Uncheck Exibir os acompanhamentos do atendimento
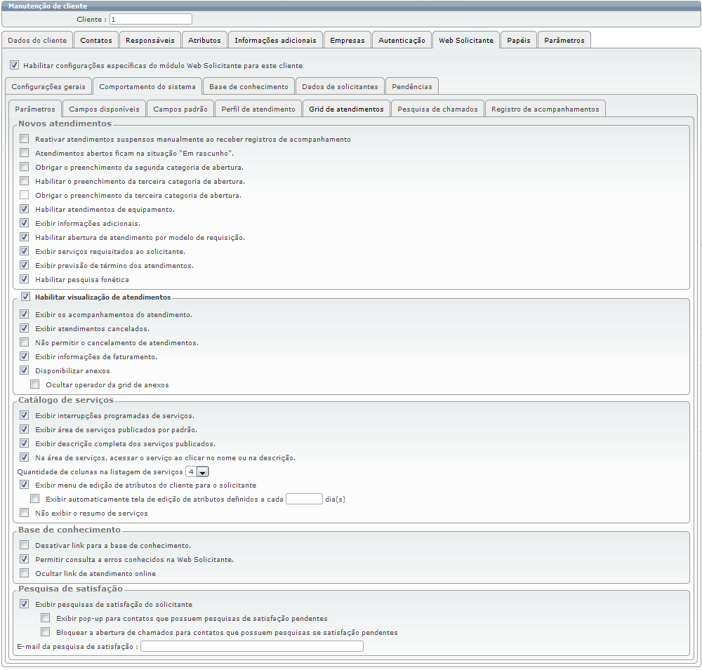702x670 pixels. pyautogui.click(x=24, y=314)
